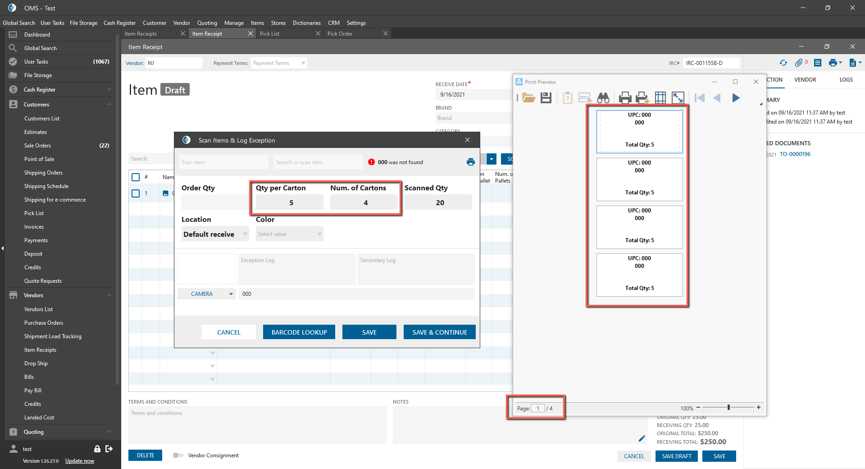
Task: Click the Exception Log text area
Action: pos(297,269)
